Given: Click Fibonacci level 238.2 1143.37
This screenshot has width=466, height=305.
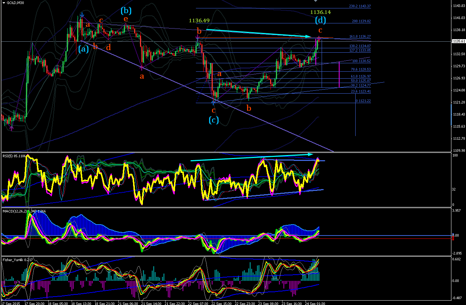Looking at the screenshot, I should (x=360, y=6).
